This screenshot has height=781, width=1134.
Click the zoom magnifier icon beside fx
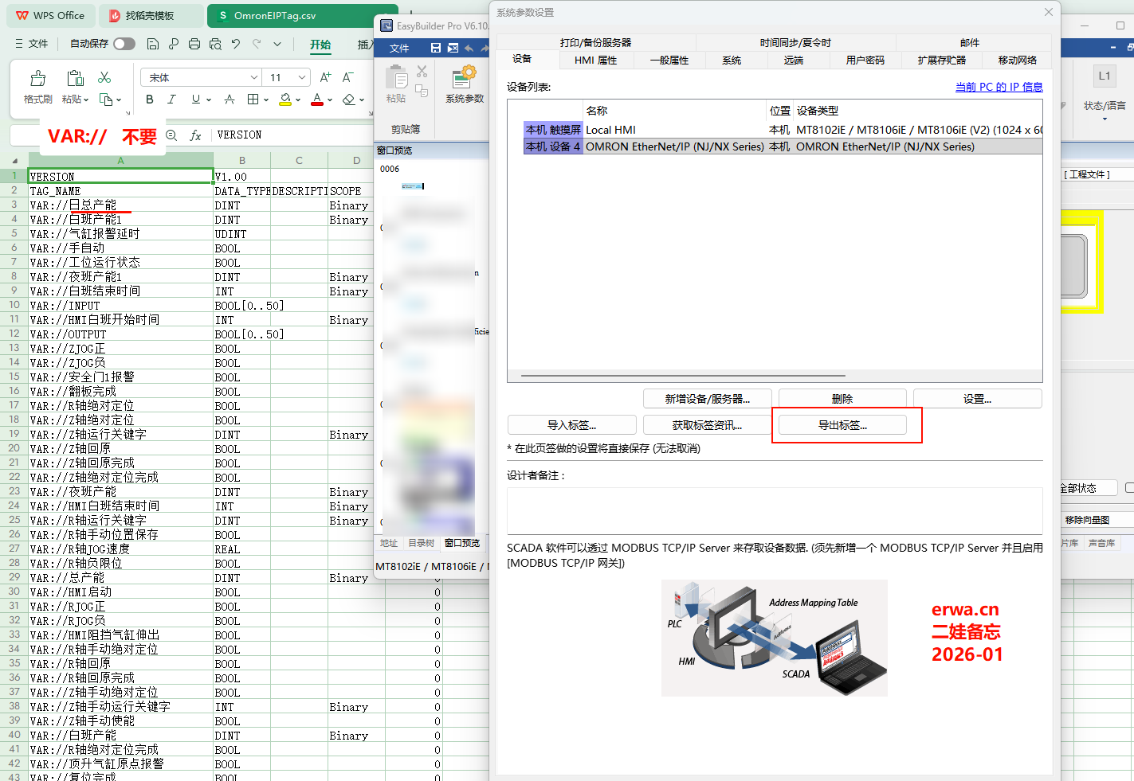tap(171, 135)
